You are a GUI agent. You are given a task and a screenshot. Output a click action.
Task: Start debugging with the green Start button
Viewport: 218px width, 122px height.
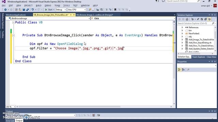[x=49, y=10]
